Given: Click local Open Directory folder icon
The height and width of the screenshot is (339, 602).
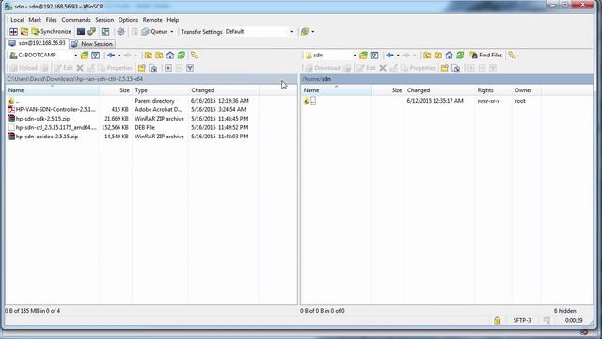Looking at the screenshot, I should (x=85, y=56).
